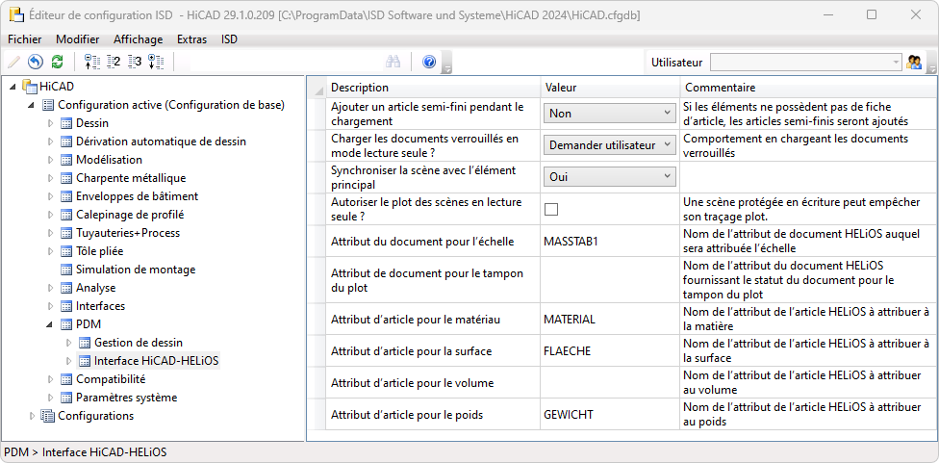Expand the Dessin tree node
Image resolution: width=939 pixels, height=463 pixels.
click(51, 123)
